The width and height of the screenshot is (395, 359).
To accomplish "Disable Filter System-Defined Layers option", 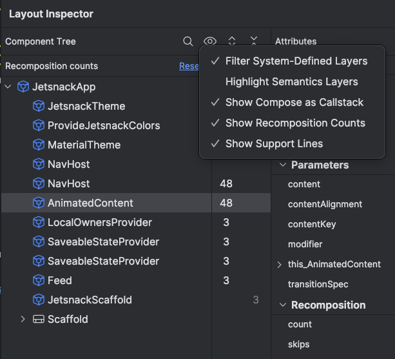I will tap(296, 61).
